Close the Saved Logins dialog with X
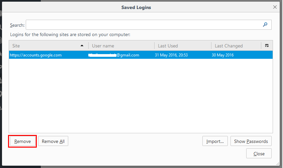 [x=275, y=7]
